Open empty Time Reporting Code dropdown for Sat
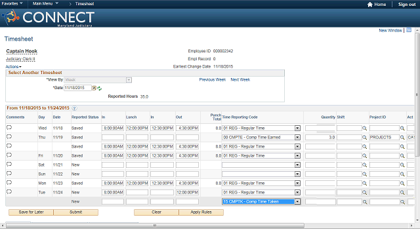420x236 pixels. (297, 165)
